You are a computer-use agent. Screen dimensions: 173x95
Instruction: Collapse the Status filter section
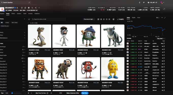(x=24, y=19)
